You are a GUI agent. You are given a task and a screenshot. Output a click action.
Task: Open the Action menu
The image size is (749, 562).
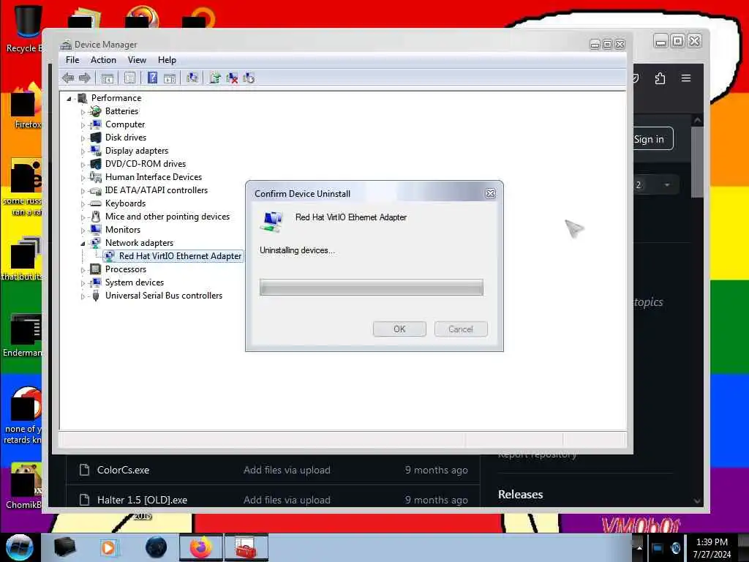[x=103, y=60]
